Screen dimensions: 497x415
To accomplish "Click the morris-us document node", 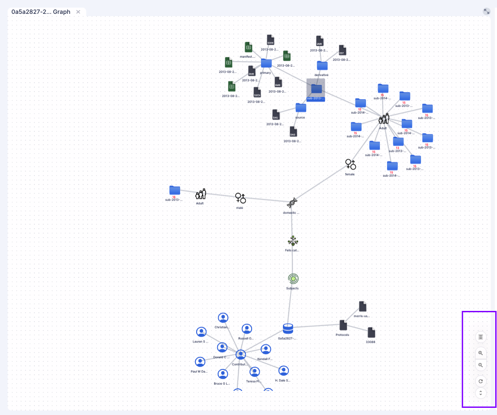I will tap(362, 306).
